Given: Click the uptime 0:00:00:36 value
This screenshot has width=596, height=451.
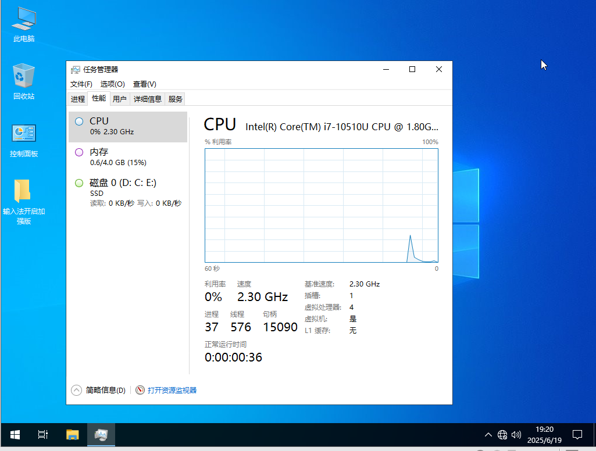Looking at the screenshot, I should point(233,357).
